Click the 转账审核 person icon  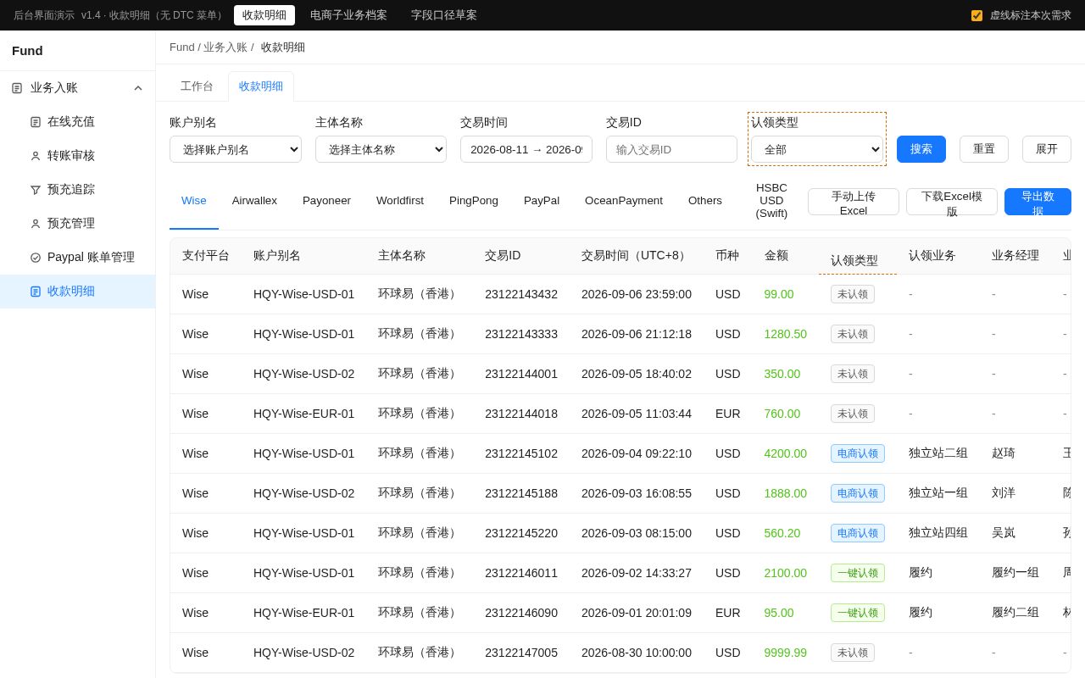pos(36,156)
